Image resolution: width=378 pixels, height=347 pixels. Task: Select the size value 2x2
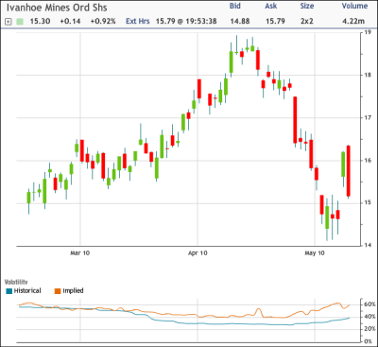(x=307, y=22)
